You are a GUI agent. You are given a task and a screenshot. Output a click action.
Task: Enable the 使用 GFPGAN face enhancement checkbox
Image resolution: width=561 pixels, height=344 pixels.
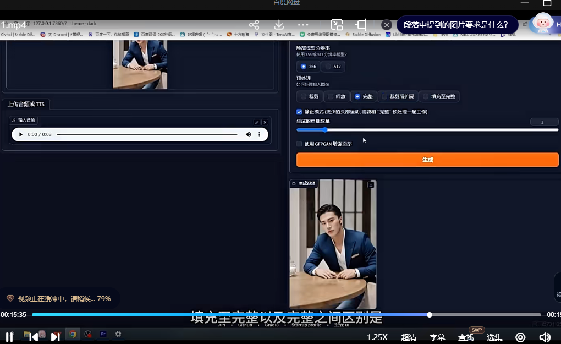click(299, 144)
